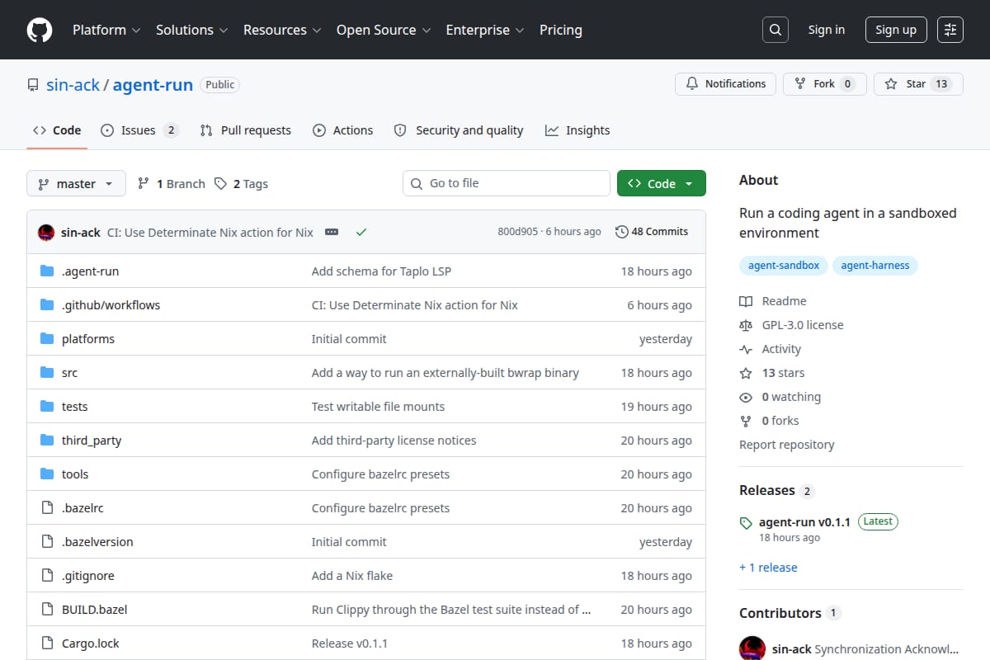This screenshot has width=990, height=660.
Task: Open the sin-ack owner profile link
Action: click(72, 84)
